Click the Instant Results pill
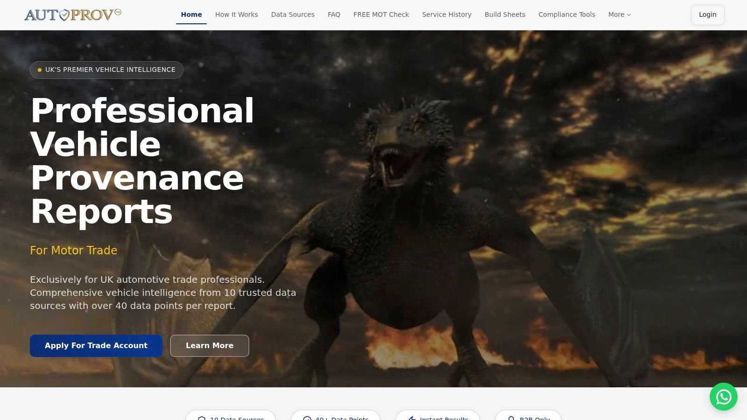The image size is (747, 420). 437,415
